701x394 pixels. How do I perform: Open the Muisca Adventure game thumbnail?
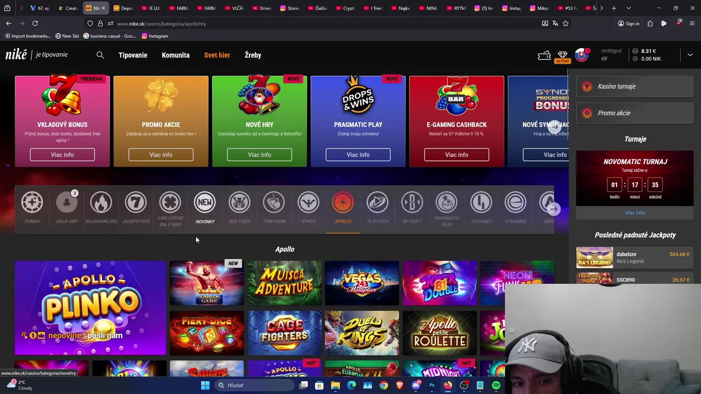pyautogui.click(x=284, y=283)
